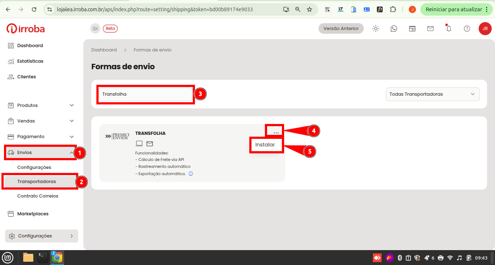This screenshot has width=495, height=265.
Task: Expand the Vendas menu
Action: point(41,121)
